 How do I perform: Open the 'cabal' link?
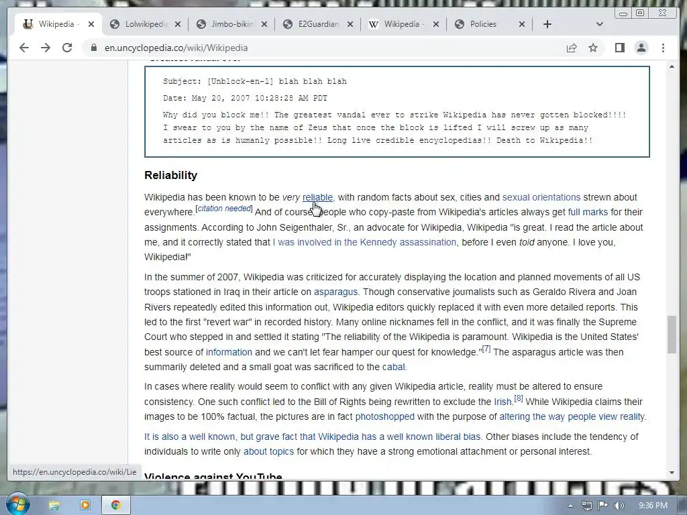click(393, 367)
